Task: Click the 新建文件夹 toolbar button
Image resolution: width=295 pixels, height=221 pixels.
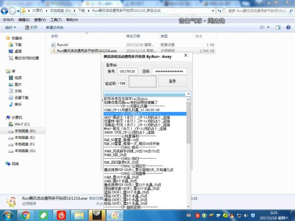Action: [55, 28]
